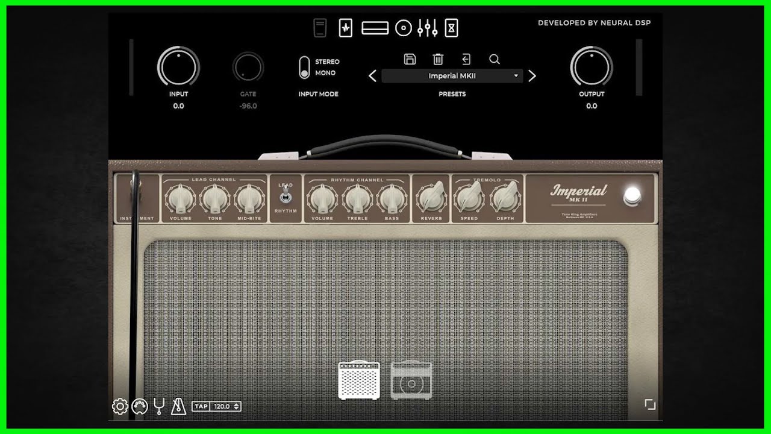Click the gate value -96.0

[248, 106]
